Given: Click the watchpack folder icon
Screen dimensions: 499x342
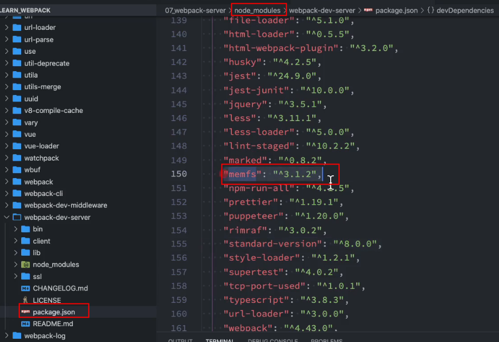Looking at the screenshot, I should (17, 158).
